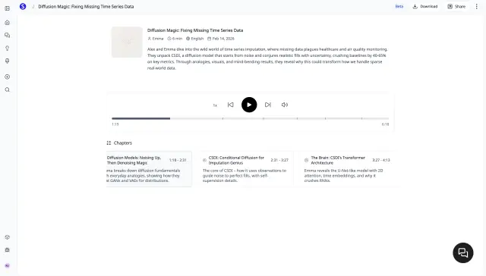Click the host name Emma
This screenshot has width=486, height=276.
(155, 39)
